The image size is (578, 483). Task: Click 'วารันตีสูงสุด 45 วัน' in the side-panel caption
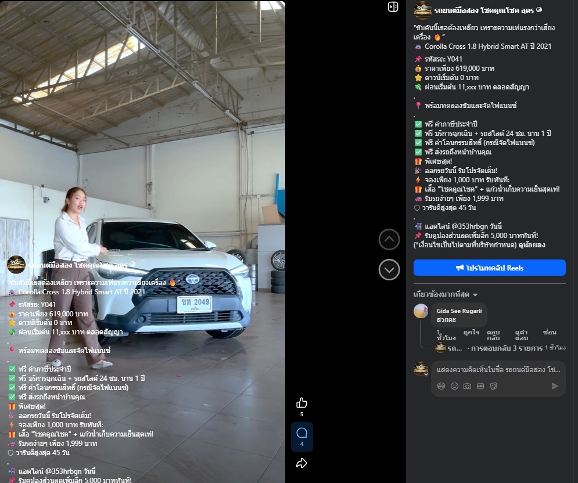448,208
